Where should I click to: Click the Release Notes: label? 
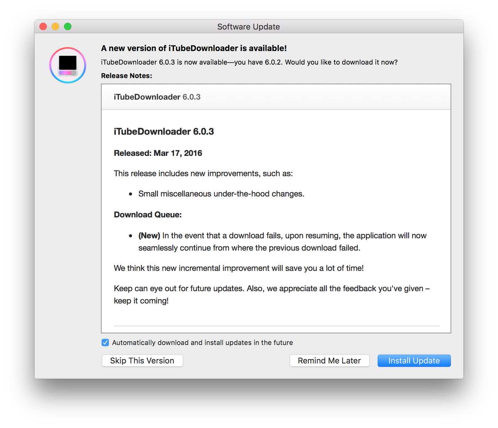point(127,76)
